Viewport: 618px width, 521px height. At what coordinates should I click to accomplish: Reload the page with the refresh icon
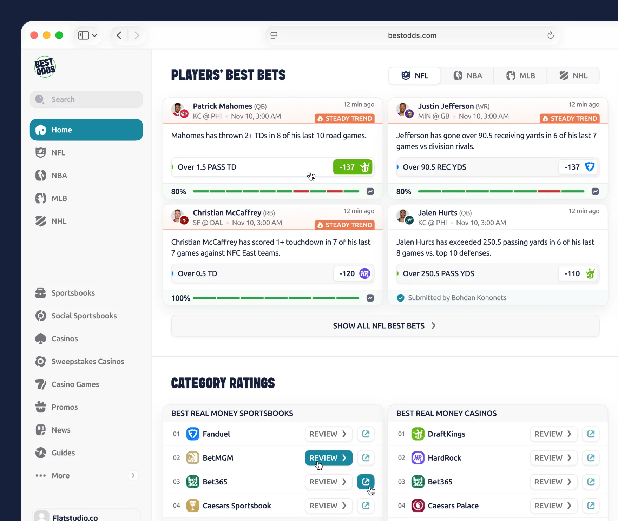click(551, 35)
